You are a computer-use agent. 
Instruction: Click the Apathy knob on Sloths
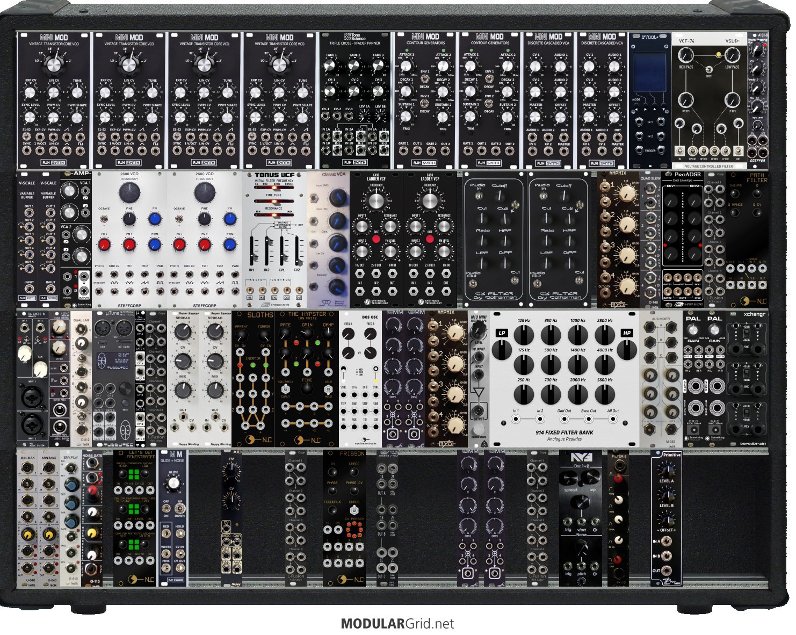(242, 336)
